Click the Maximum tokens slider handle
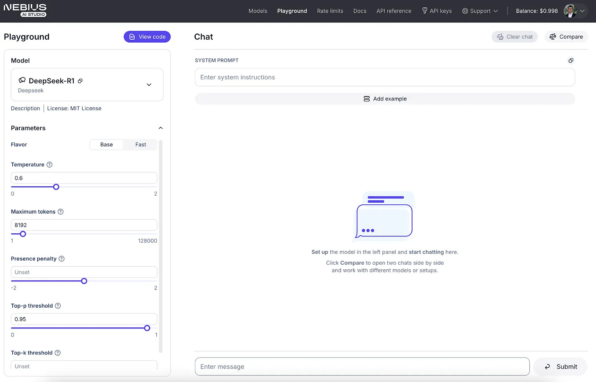The width and height of the screenshot is (596, 382). coord(23,234)
